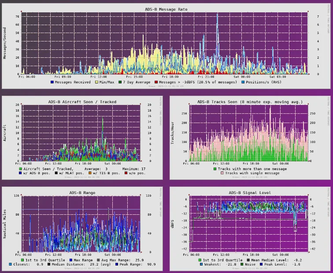Open the ADS-B Range graph
Image resolution: width=333 pixels, height=273 pixels.
[82, 228]
